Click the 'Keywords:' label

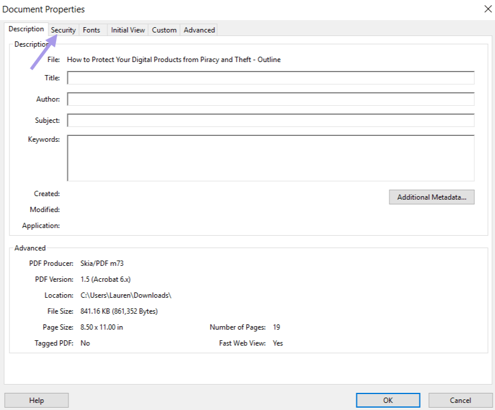tap(44, 139)
